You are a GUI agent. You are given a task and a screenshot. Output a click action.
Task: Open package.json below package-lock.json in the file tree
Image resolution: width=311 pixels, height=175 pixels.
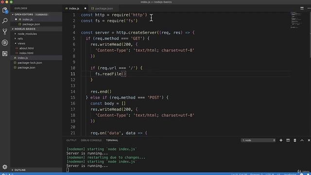[36, 68]
